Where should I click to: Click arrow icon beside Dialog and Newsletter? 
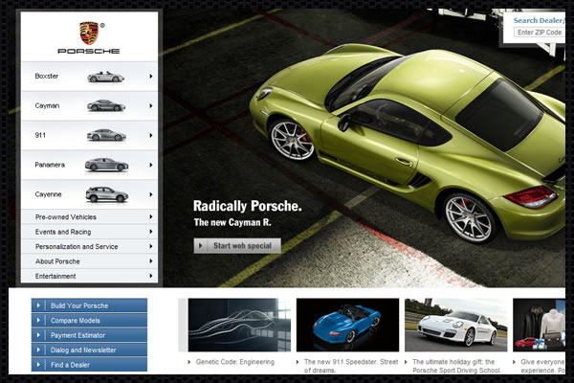[38, 350]
